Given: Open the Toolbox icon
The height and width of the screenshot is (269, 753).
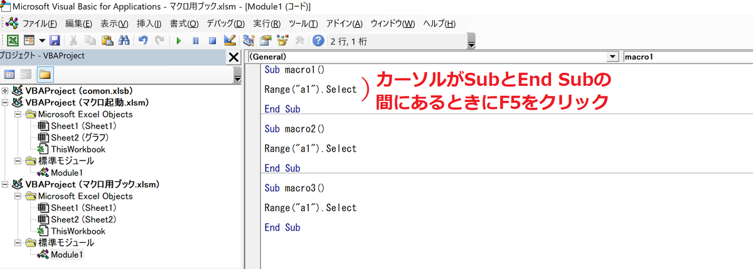Looking at the screenshot, I should tap(299, 41).
